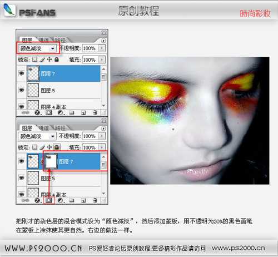Click the PSFANS logo in header
The width and height of the screenshot is (278, 257).
tap(30, 11)
